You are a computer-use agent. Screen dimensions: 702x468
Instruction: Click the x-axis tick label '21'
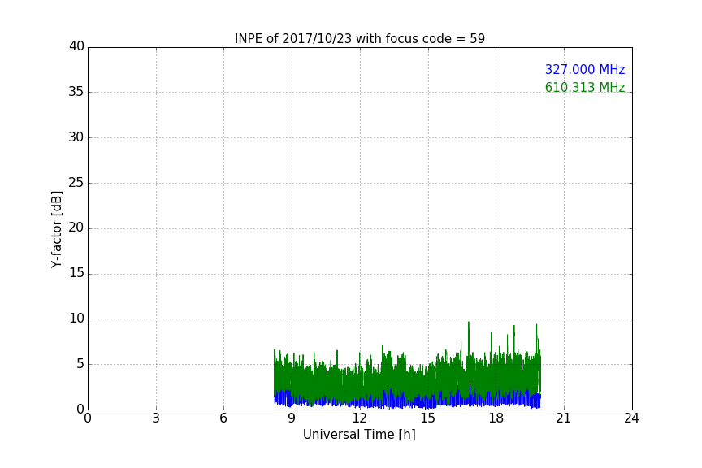(x=564, y=418)
